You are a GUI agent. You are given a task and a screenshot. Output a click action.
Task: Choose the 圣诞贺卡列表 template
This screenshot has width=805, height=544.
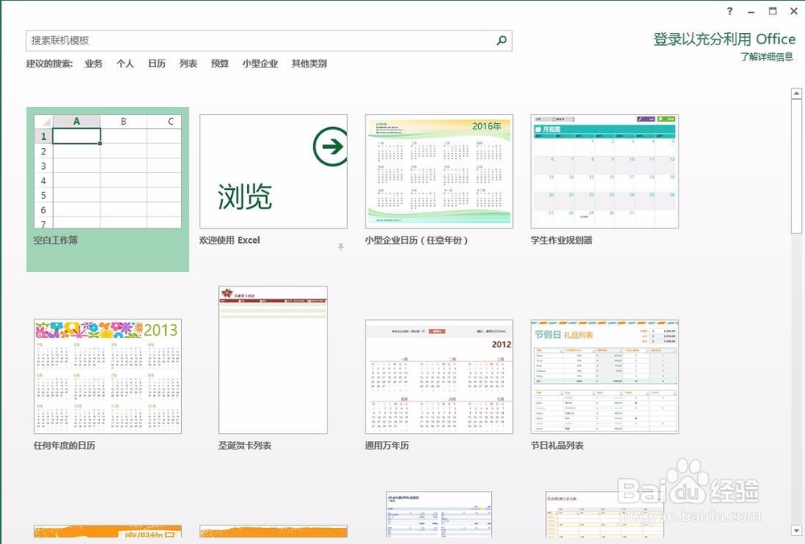point(273,360)
